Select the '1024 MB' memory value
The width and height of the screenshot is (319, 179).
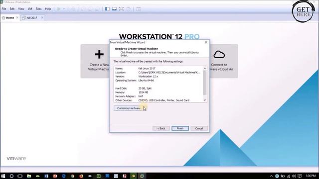[143, 92]
